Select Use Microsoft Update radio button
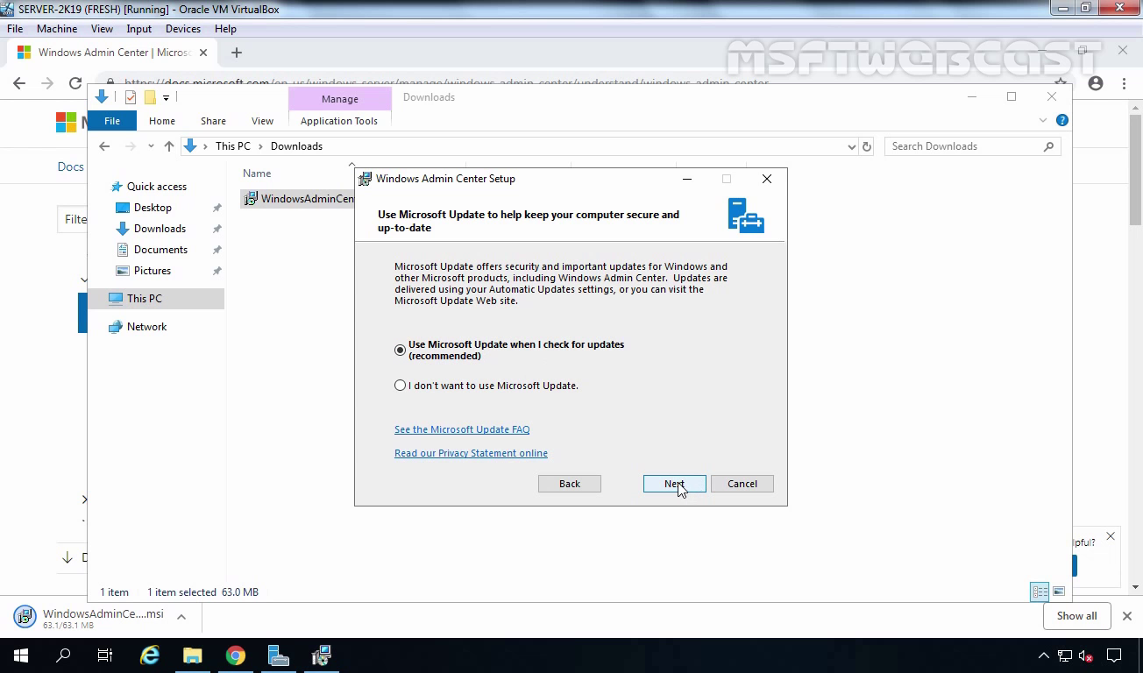 click(401, 350)
